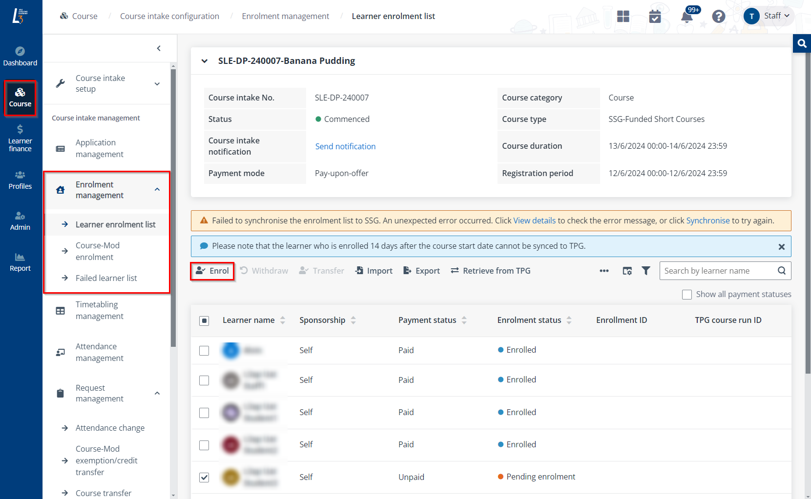This screenshot has height=499, width=811.
Task: Open the blue search side panel icon
Action: click(802, 43)
